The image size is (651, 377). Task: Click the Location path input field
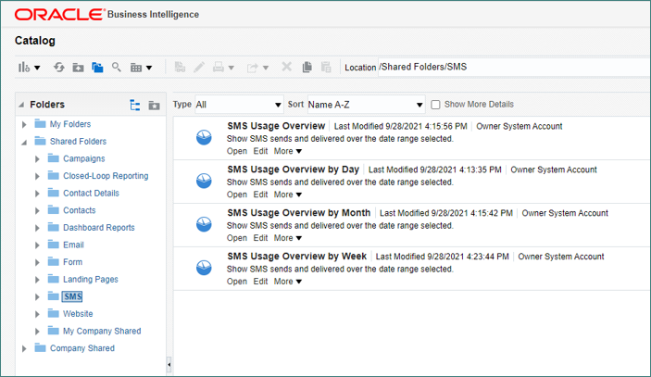pos(509,68)
